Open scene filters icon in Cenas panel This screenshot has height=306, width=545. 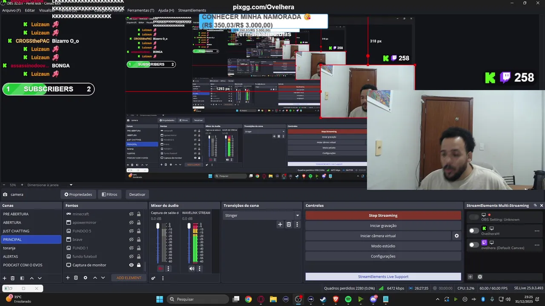[22, 278]
